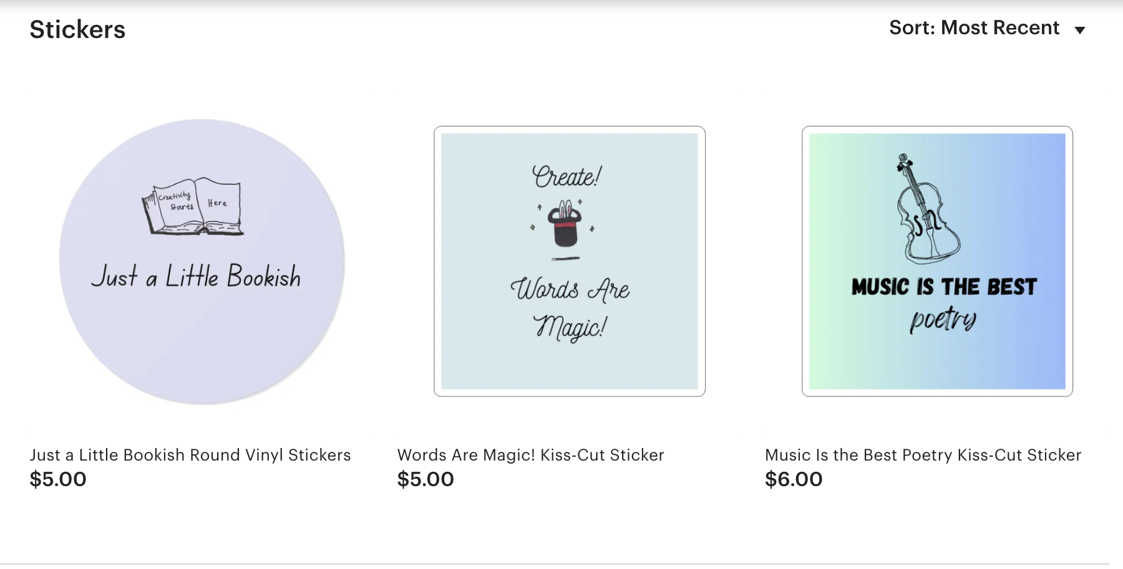
Task: Click the open book drawing on the round sticker
Action: coord(193,208)
